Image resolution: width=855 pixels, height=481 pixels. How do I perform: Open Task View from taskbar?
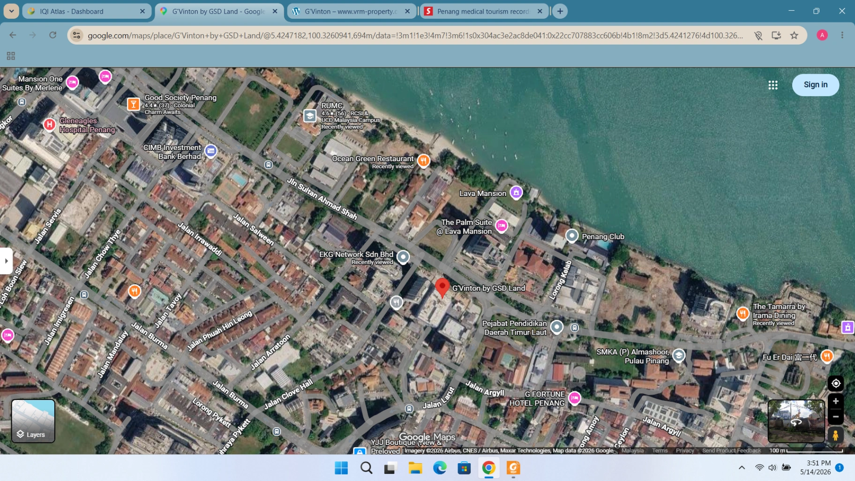pyautogui.click(x=390, y=468)
